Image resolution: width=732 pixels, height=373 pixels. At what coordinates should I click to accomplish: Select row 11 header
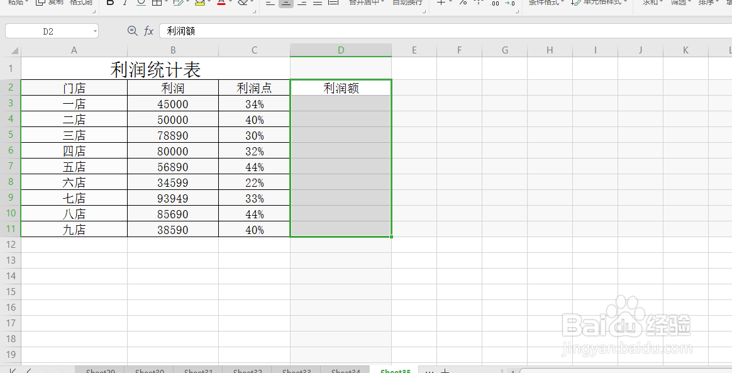(11, 229)
